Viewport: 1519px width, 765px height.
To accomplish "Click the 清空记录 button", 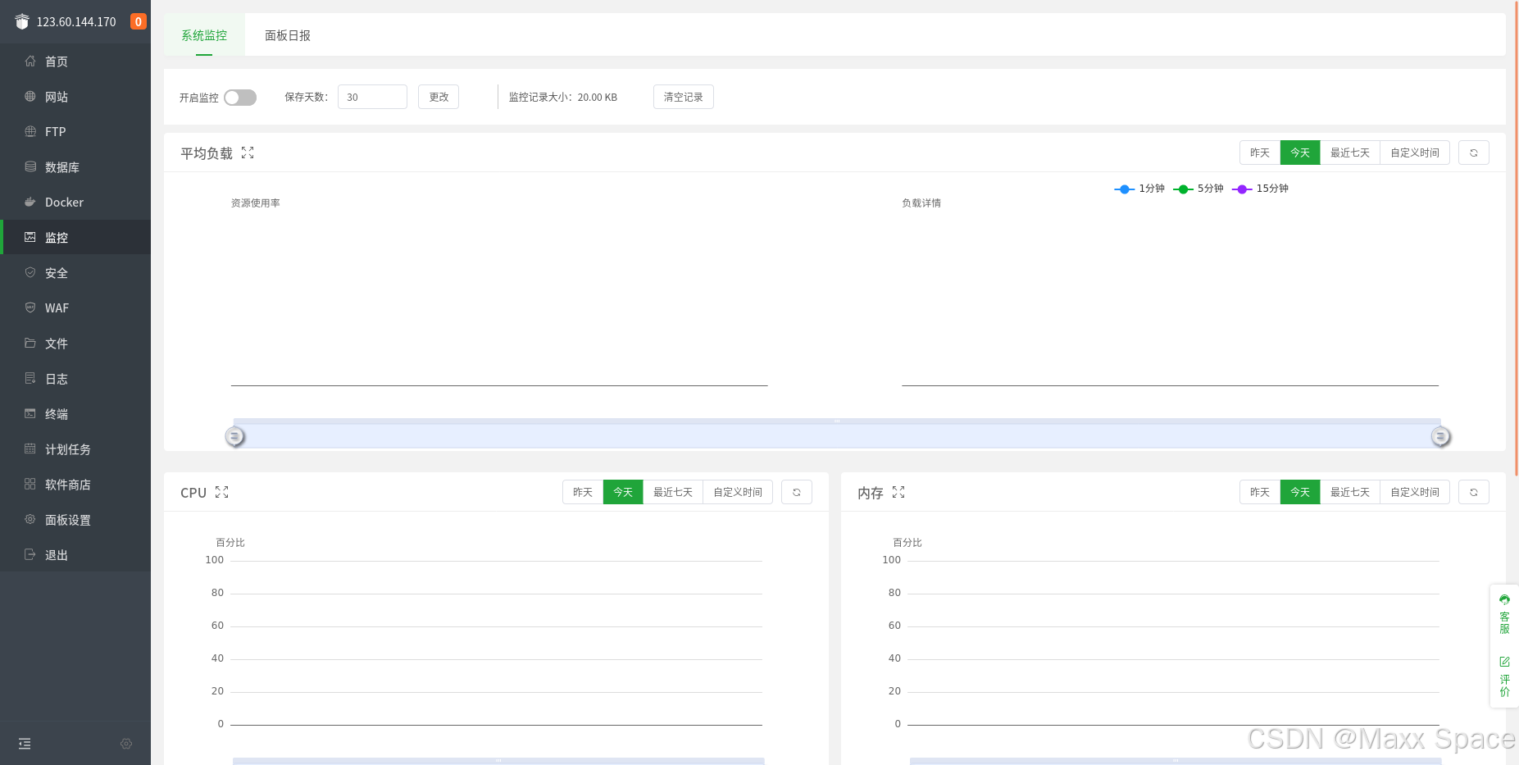I will tap(684, 97).
